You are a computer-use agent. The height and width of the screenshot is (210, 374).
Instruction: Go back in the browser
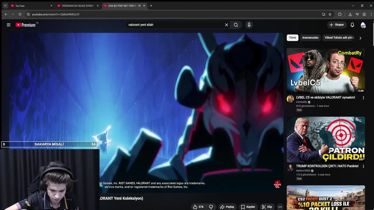(6, 14)
